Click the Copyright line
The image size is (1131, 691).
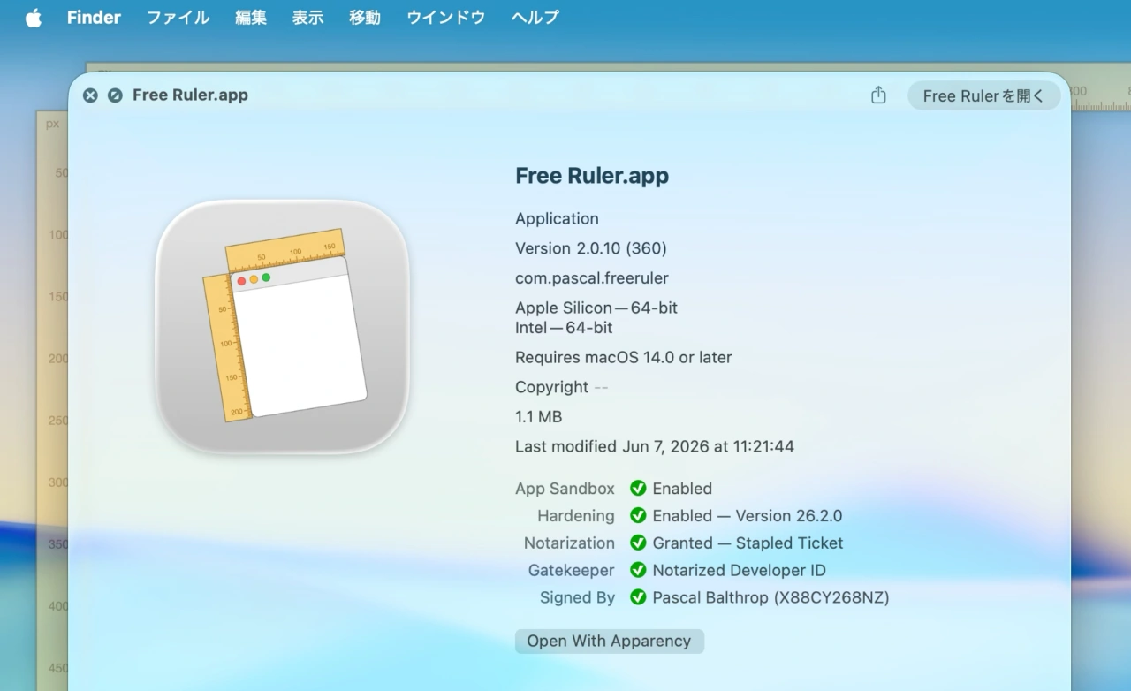561,387
